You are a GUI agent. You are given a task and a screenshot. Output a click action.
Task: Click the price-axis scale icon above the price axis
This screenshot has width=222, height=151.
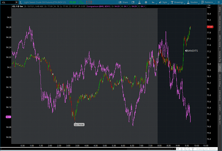209,6
